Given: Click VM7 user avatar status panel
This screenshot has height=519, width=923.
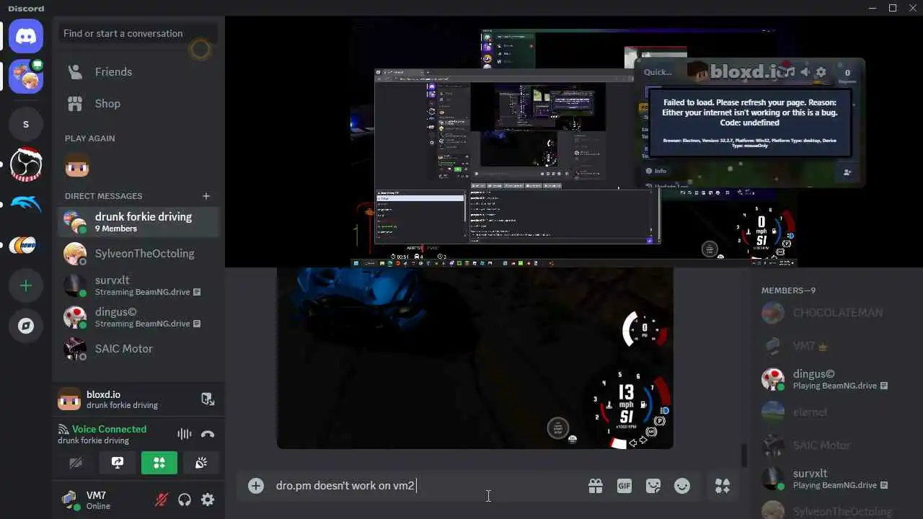Looking at the screenshot, I should click(101, 500).
